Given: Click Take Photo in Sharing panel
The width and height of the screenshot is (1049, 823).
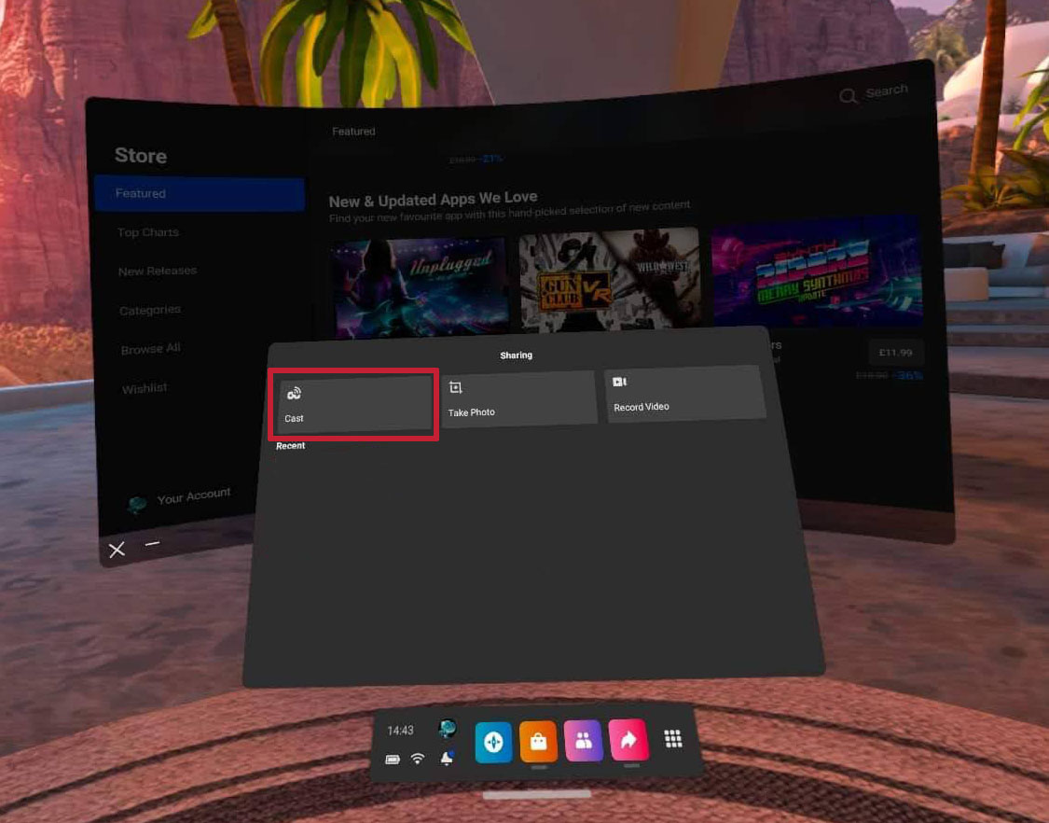Looking at the screenshot, I should [518, 398].
